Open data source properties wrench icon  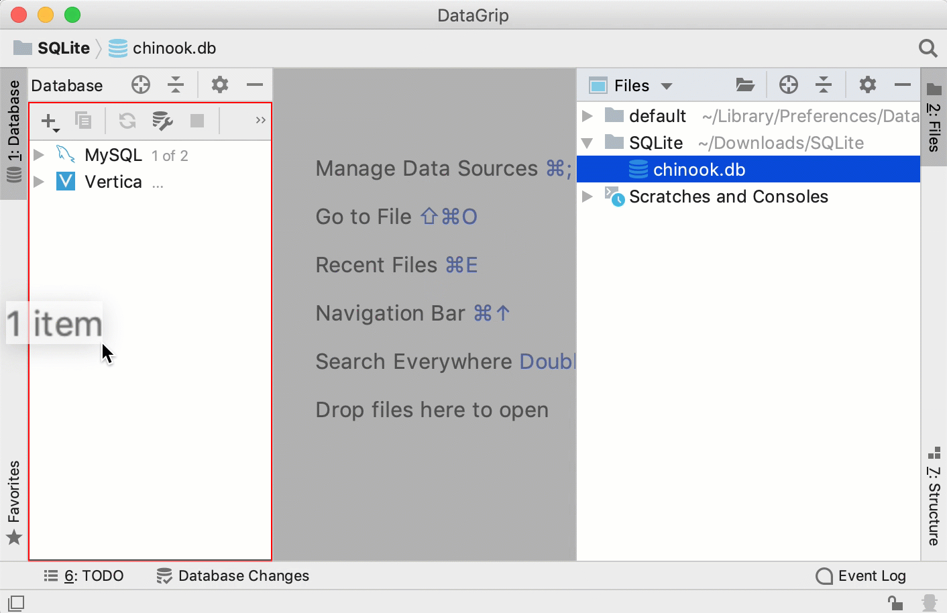point(162,121)
